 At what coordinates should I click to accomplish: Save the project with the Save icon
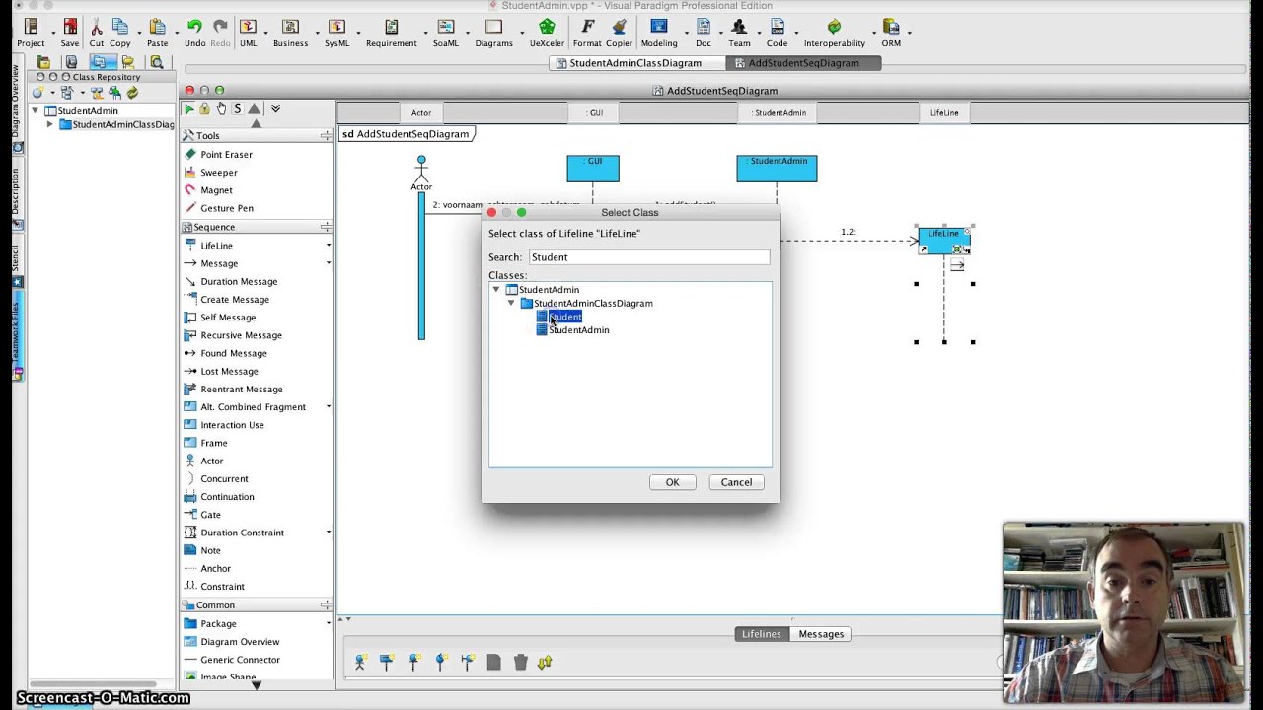(70, 33)
